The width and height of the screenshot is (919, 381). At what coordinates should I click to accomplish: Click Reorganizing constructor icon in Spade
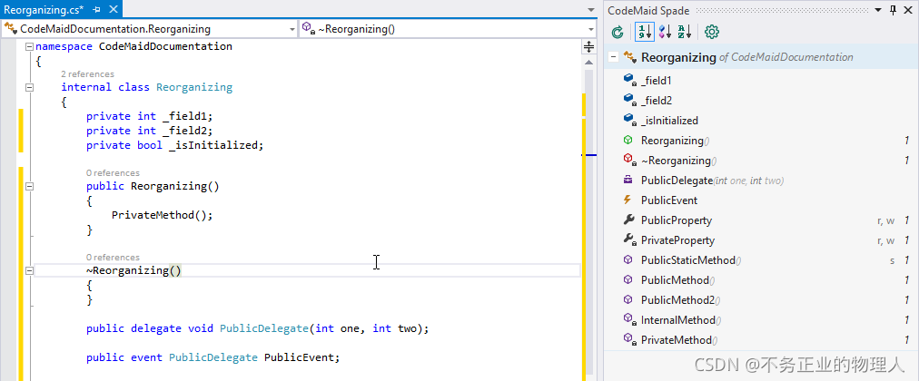(628, 140)
